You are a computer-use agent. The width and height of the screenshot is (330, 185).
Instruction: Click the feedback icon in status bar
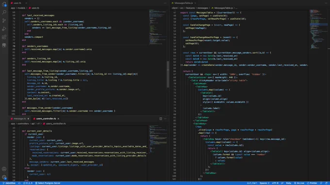pos(321,183)
